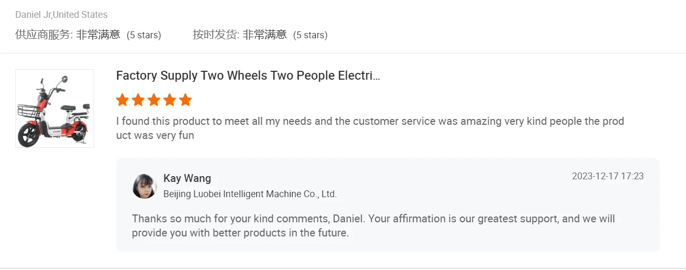Click the (5 stars) text after 供应商服务
The height and width of the screenshot is (270, 686).
click(144, 35)
